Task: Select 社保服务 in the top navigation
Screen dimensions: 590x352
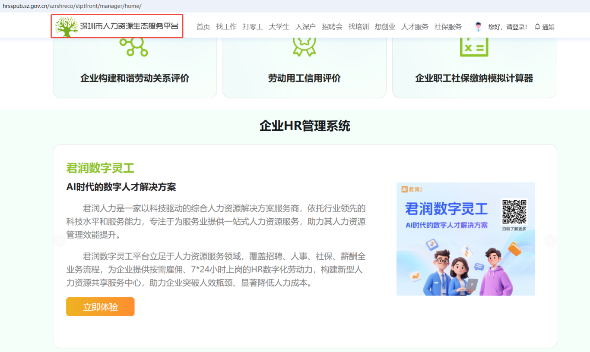Action: point(448,27)
